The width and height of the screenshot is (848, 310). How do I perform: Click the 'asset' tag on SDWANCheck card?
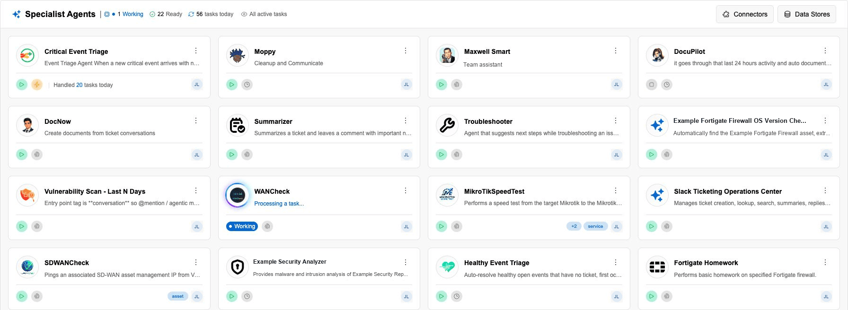tap(178, 296)
